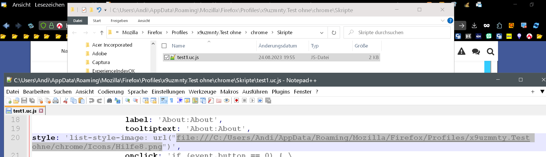Open Find with the binoculars icon
Viewport: 546px width, 157px height.
tap(109, 101)
